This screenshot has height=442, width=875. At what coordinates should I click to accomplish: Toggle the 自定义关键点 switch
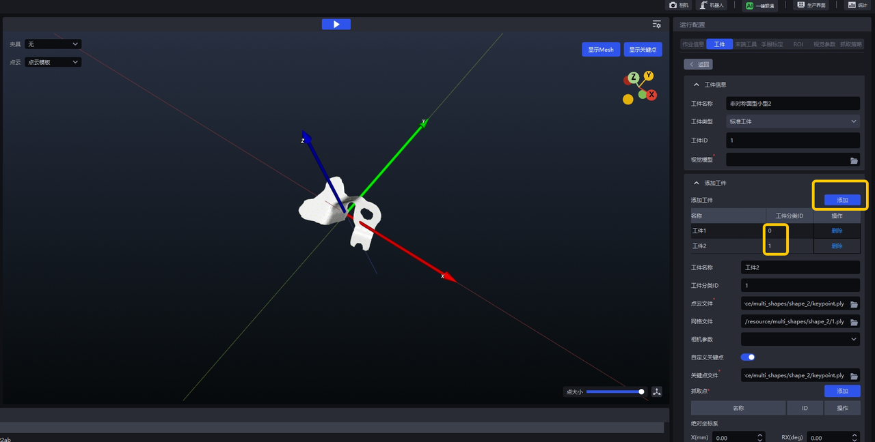[748, 357]
